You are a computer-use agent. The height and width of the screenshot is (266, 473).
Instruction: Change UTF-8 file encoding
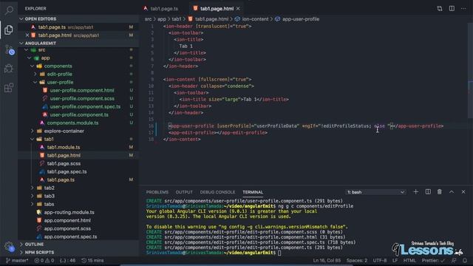click(x=380, y=260)
